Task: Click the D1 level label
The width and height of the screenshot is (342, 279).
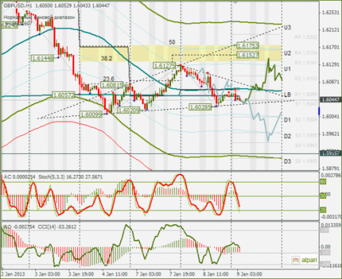Action: tap(287, 120)
